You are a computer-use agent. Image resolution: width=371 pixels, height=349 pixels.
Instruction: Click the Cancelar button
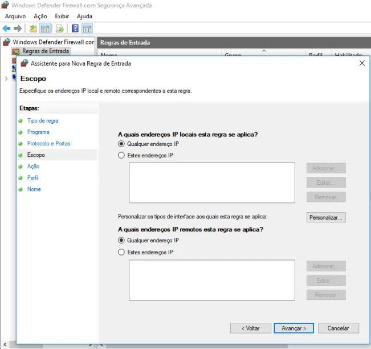coord(338,328)
